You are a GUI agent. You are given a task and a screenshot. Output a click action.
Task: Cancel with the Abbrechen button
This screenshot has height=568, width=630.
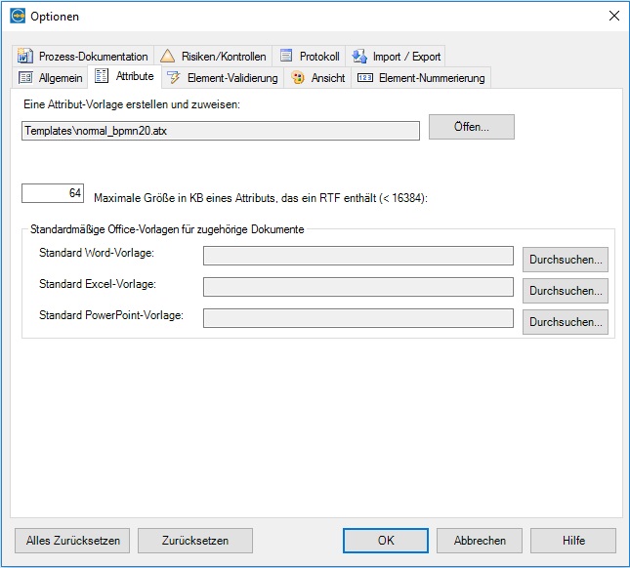point(480,541)
